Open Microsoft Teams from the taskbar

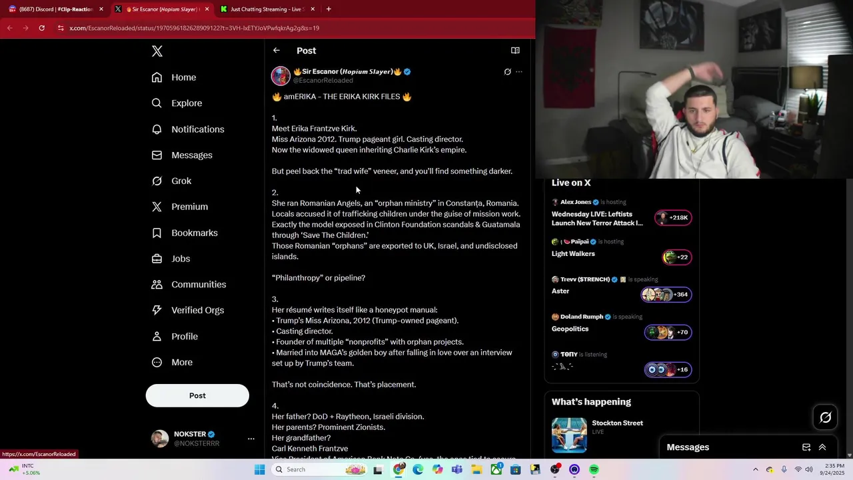click(456, 469)
